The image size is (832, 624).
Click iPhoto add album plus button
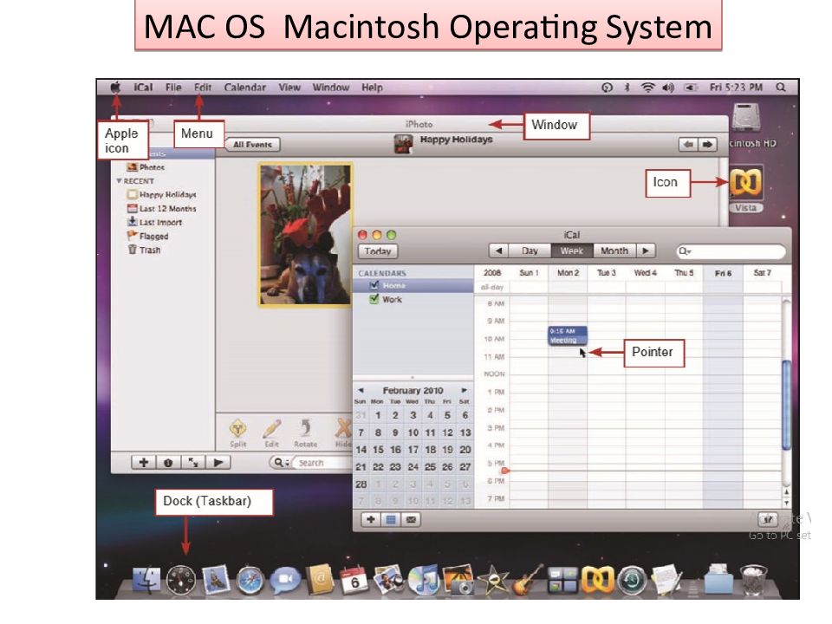[143, 462]
